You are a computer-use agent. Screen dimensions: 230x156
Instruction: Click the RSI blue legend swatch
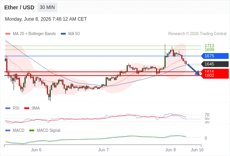[8, 108]
